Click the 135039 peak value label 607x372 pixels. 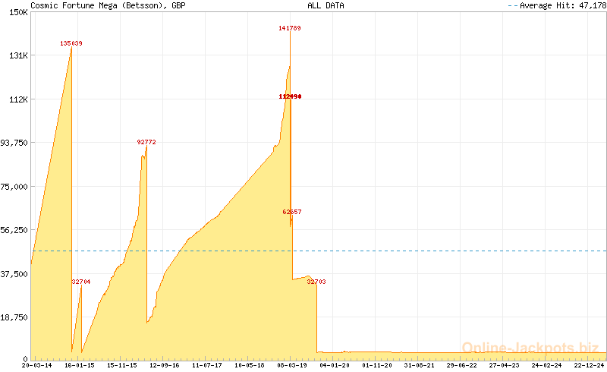[71, 43]
